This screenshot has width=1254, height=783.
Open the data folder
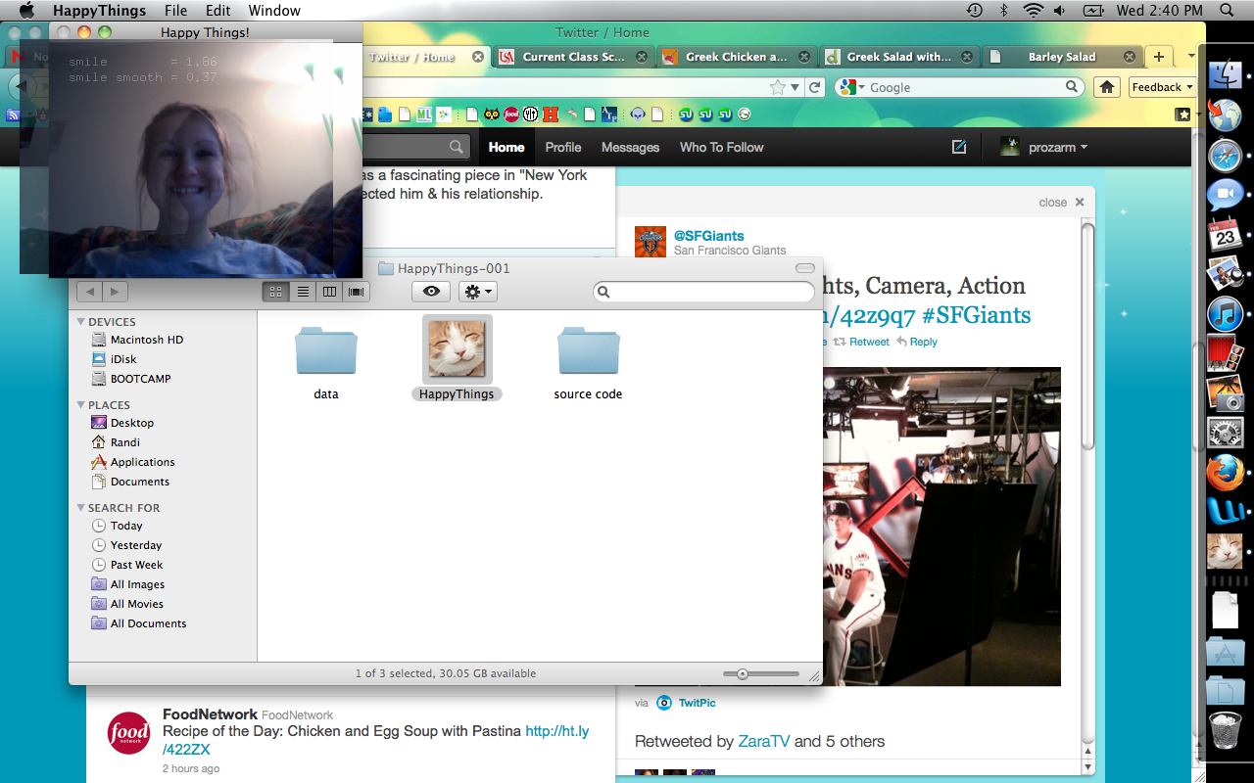tap(325, 353)
